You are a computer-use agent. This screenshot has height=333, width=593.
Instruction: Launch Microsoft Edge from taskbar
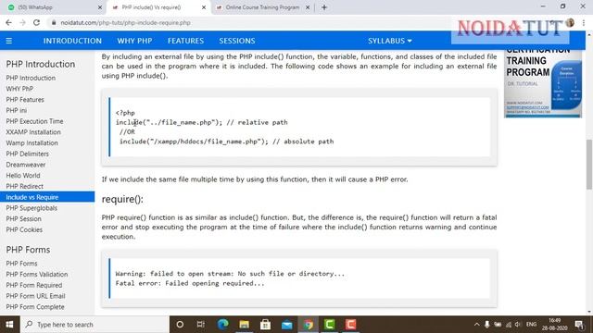pos(222,325)
